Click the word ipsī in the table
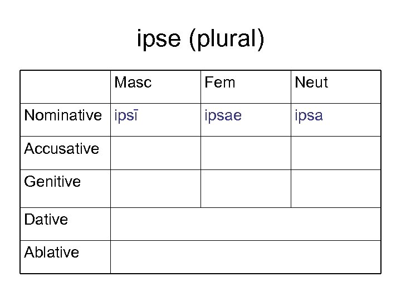Viewport: 401px width, 301px height. 126,116
